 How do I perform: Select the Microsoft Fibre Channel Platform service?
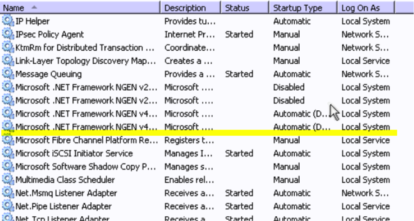coord(86,140)
